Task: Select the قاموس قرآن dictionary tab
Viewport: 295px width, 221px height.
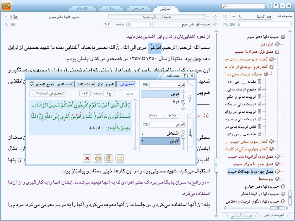Action: (x=105, y=84)
